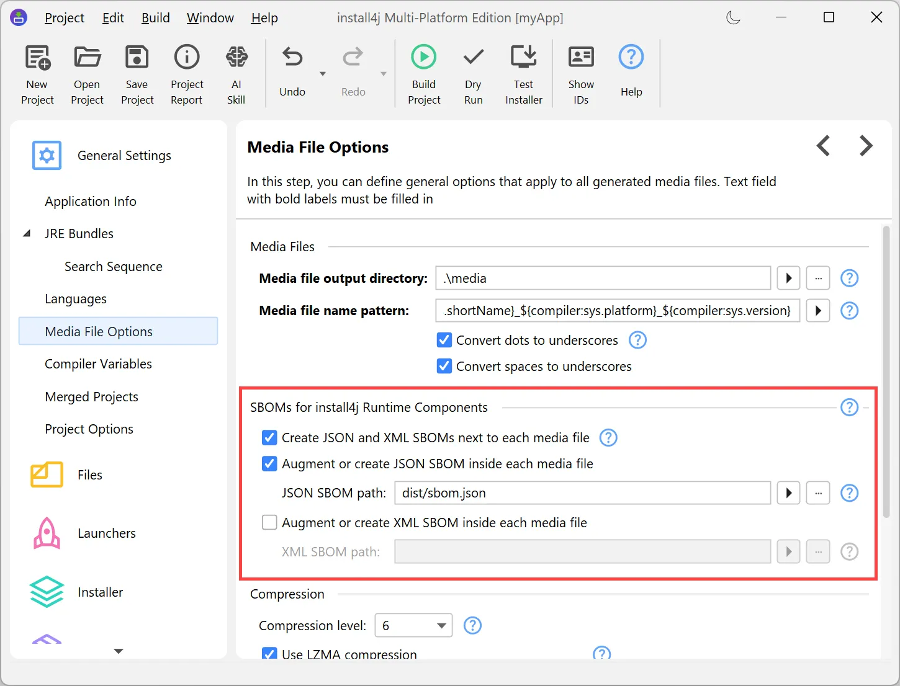This screenshot has width=900, height=686.
Task: Open variable selector for Media file name pattern
Action: (818, 311)
